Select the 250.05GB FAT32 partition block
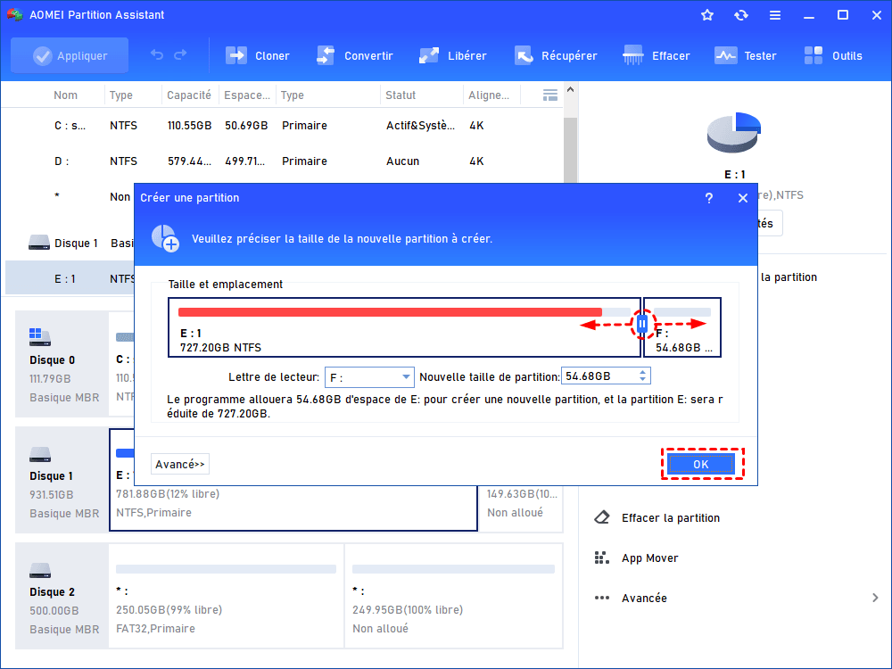892x669 pixels. point(226,596)
